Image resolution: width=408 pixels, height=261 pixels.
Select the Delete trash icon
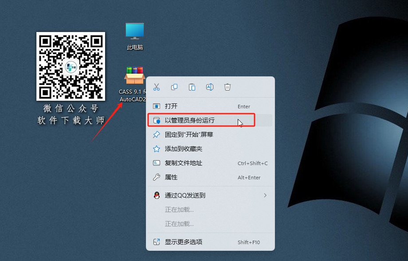coord(228,87)
